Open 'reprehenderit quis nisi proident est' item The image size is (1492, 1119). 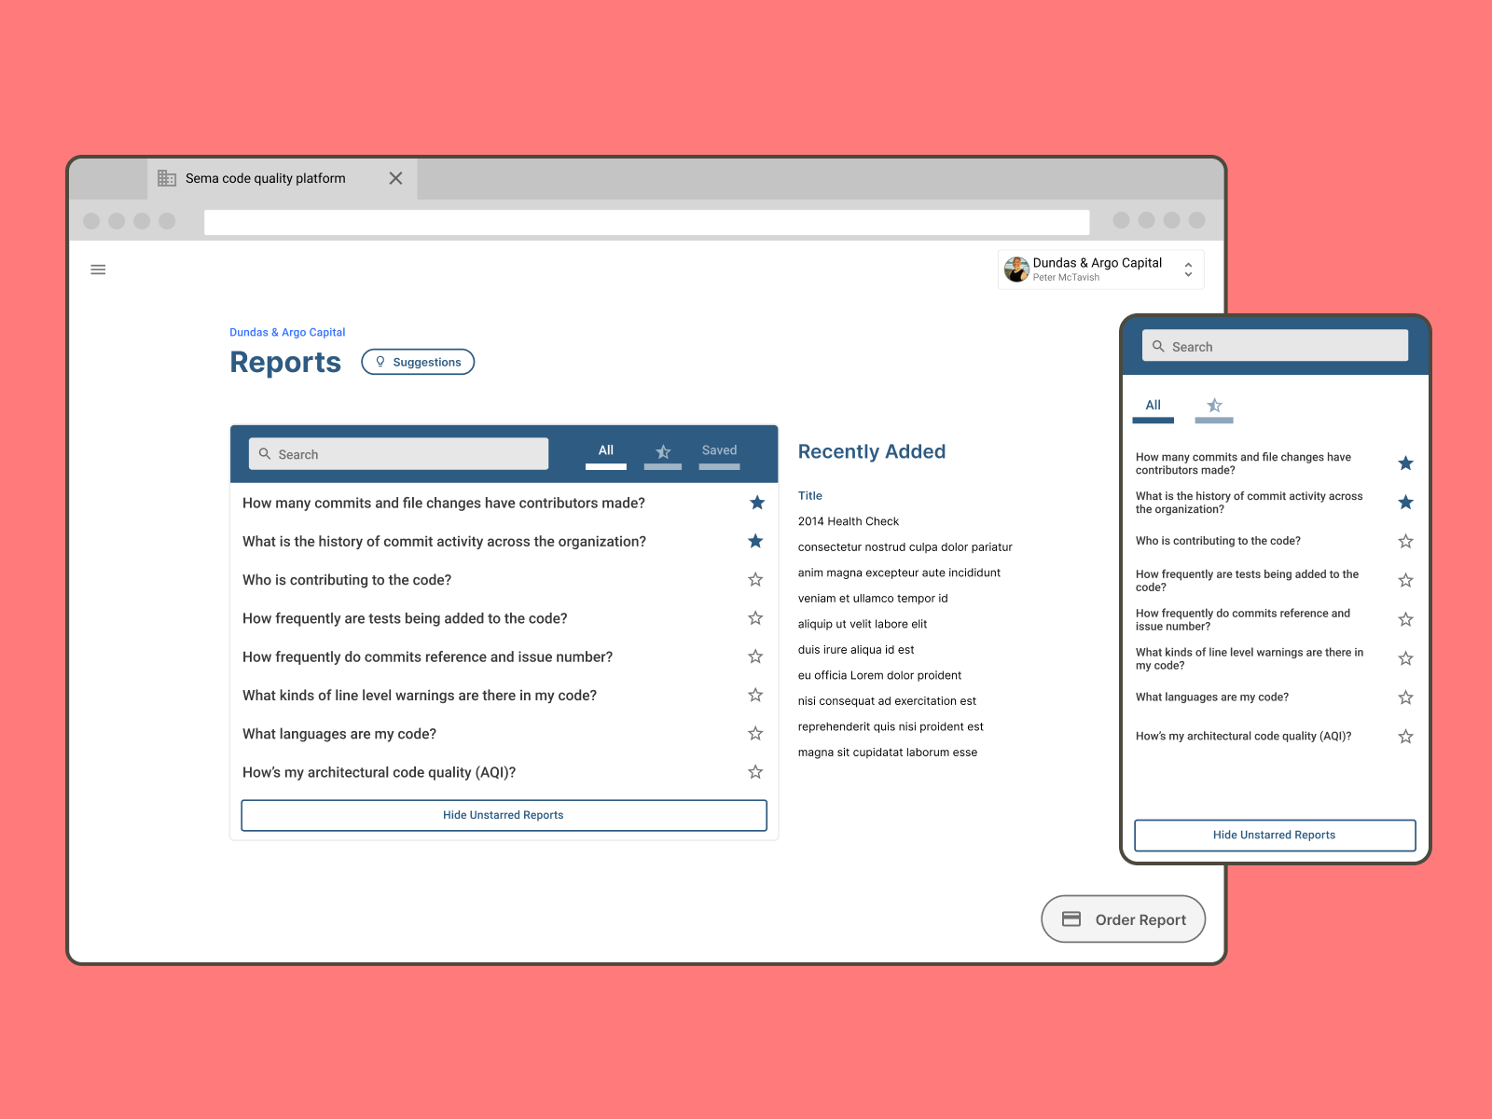click(891, 726)
